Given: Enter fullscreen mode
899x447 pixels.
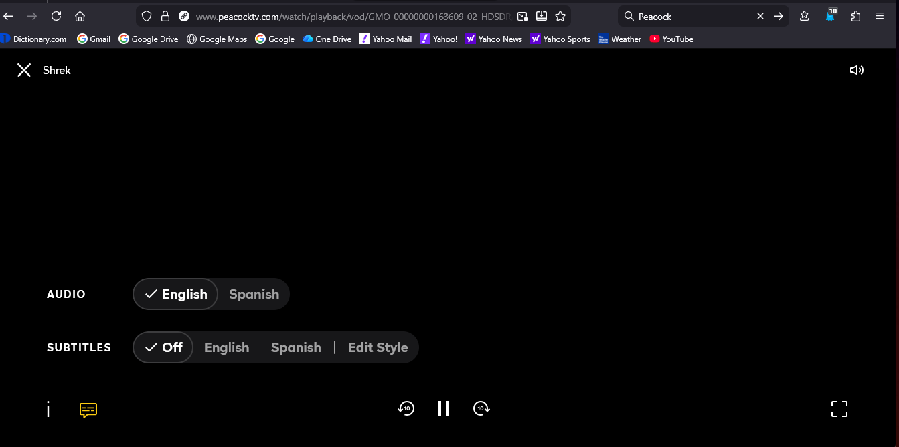Looking at the screenshot, I should coord(839,409).
